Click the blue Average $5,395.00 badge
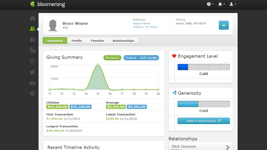Screen dimensions: 267x150 tap(137, 107)
